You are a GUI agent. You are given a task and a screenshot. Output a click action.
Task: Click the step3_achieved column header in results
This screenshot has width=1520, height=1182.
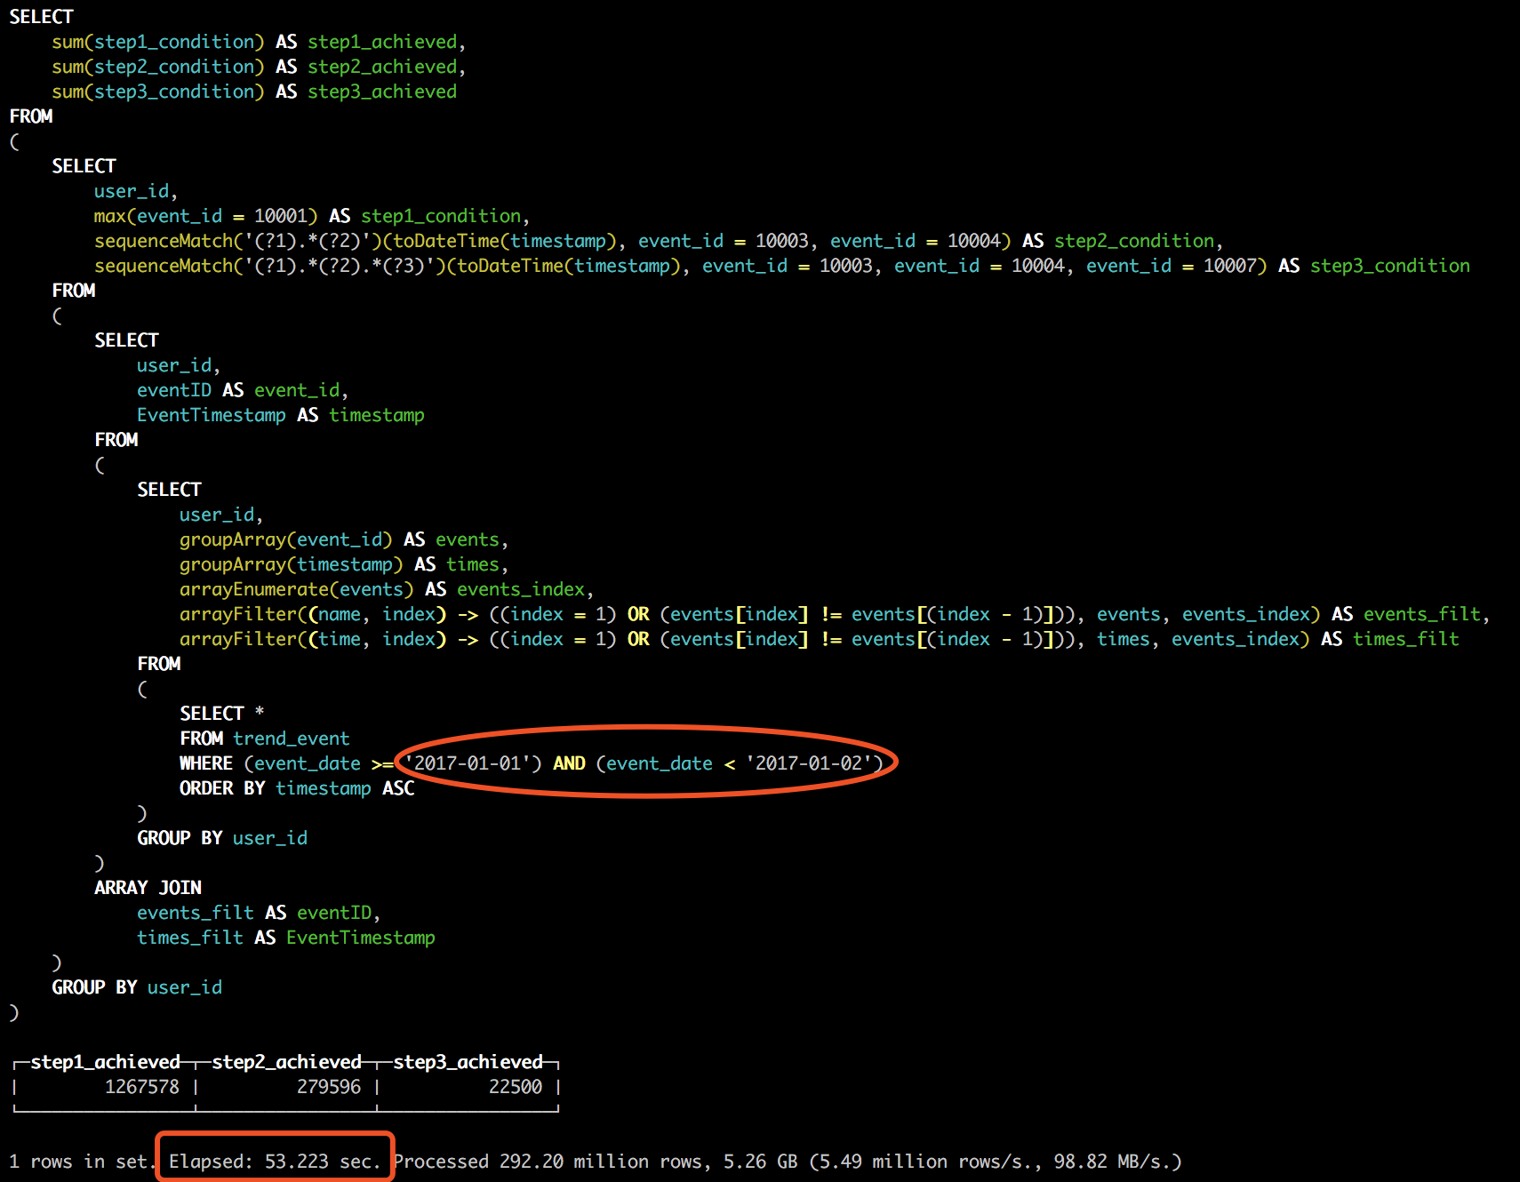pyautogui.click(x=468, y=1062)
